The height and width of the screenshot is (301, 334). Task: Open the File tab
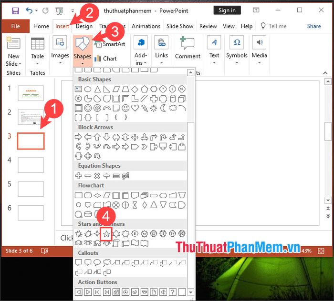(15, 26)
